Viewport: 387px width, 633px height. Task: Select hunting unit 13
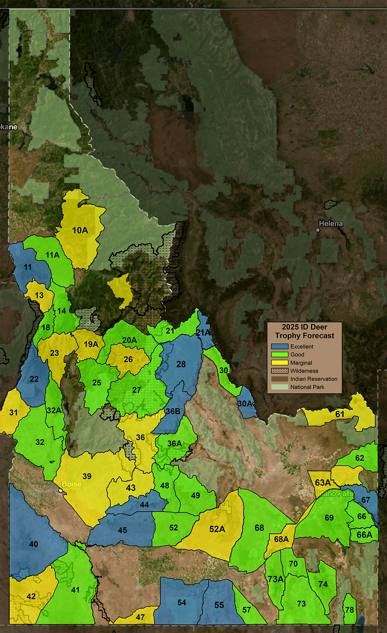click(x=39, y=295)
